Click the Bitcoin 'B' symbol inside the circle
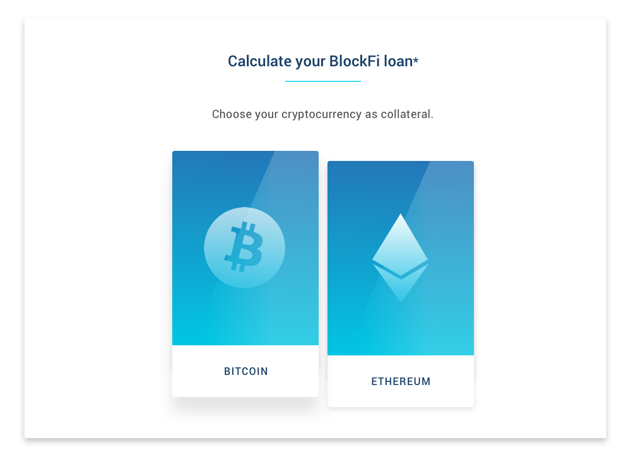 coord(244,247)
